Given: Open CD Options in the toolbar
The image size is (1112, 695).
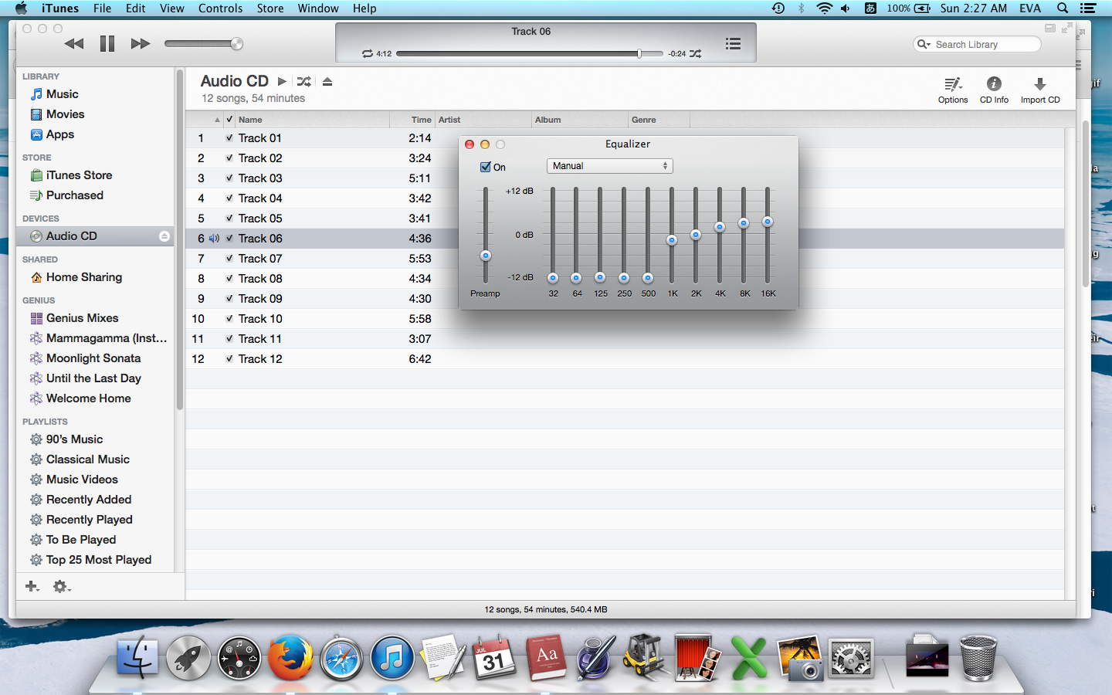Looking at the screenshot, I should [953, 89].
